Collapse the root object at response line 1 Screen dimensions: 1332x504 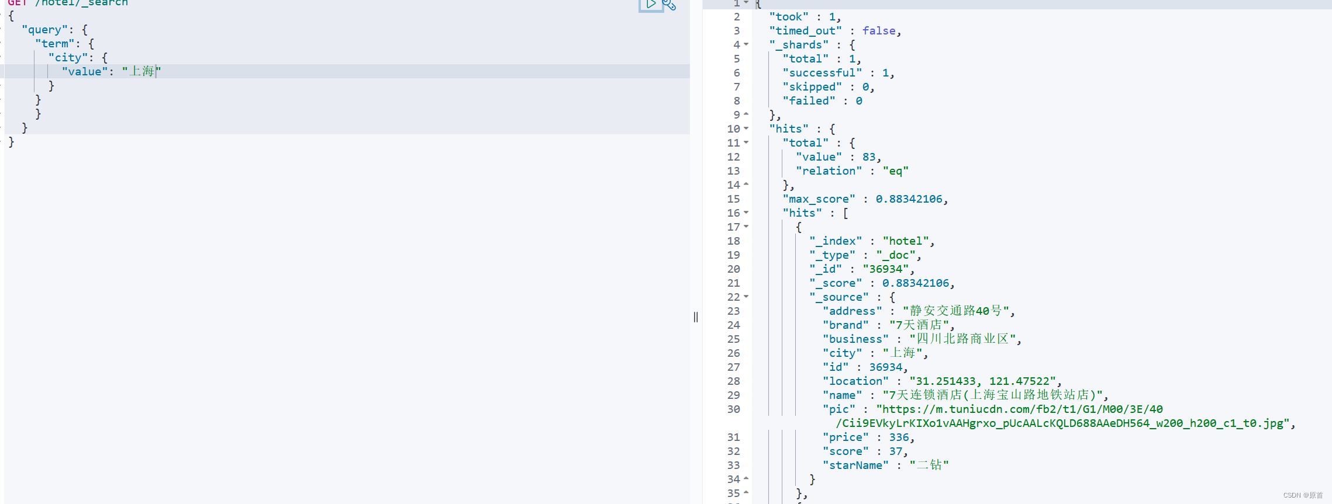coord(746,3)
